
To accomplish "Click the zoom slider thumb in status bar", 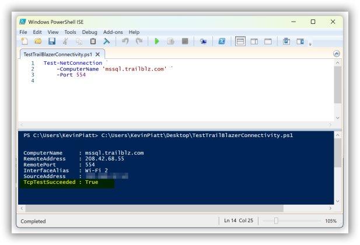I will 276,220.
